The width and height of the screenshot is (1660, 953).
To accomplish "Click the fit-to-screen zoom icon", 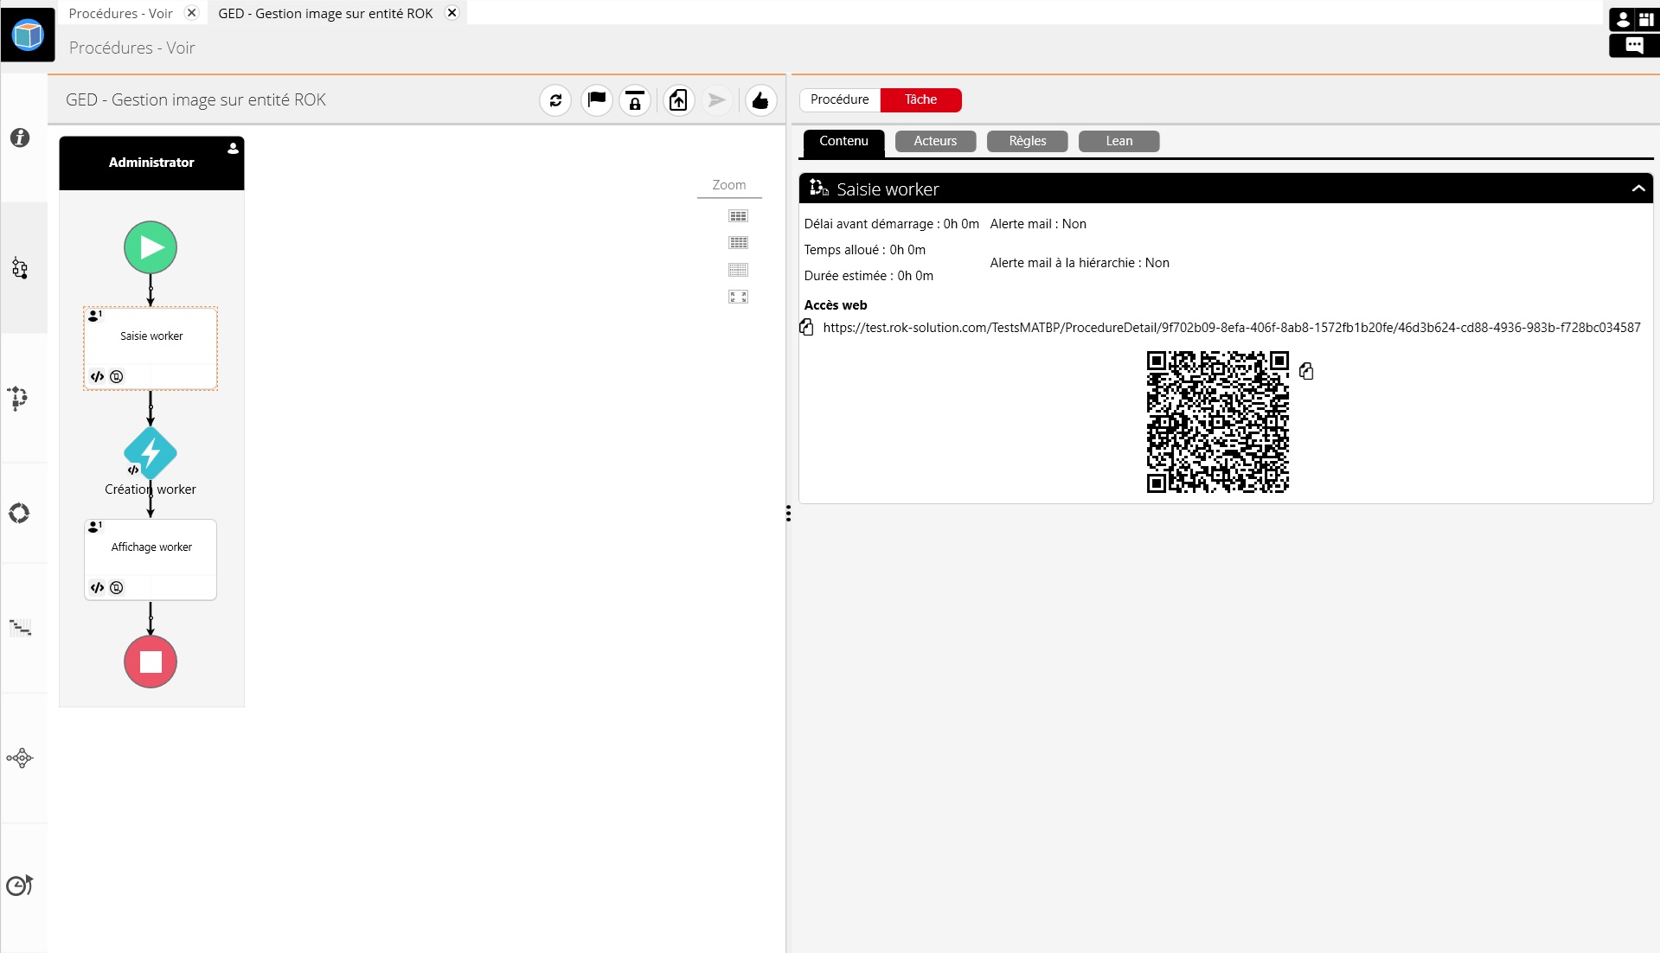I will [x=738, y=297].
